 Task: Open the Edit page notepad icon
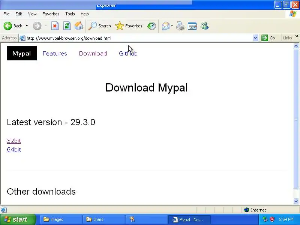(192, 26)
